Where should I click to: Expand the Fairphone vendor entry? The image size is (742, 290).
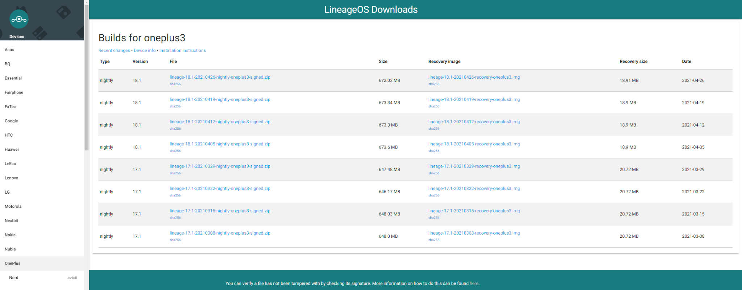(x=42, y=92)
